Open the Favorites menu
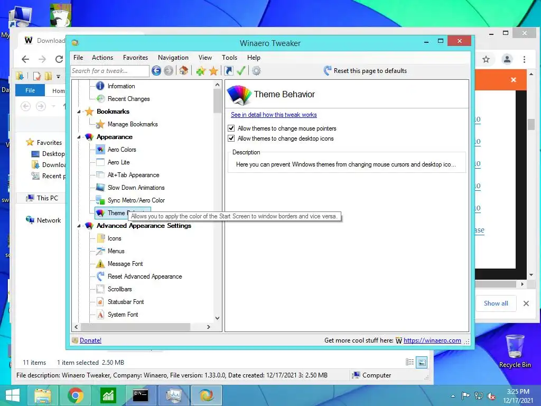 (x=135, y=58)
